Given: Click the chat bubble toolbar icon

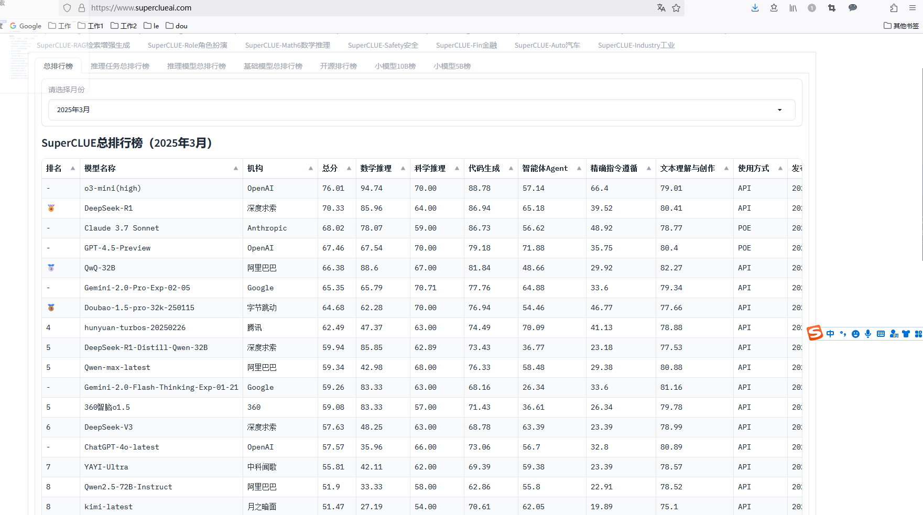Looking at the screenshot, I should tap(853, 8).
